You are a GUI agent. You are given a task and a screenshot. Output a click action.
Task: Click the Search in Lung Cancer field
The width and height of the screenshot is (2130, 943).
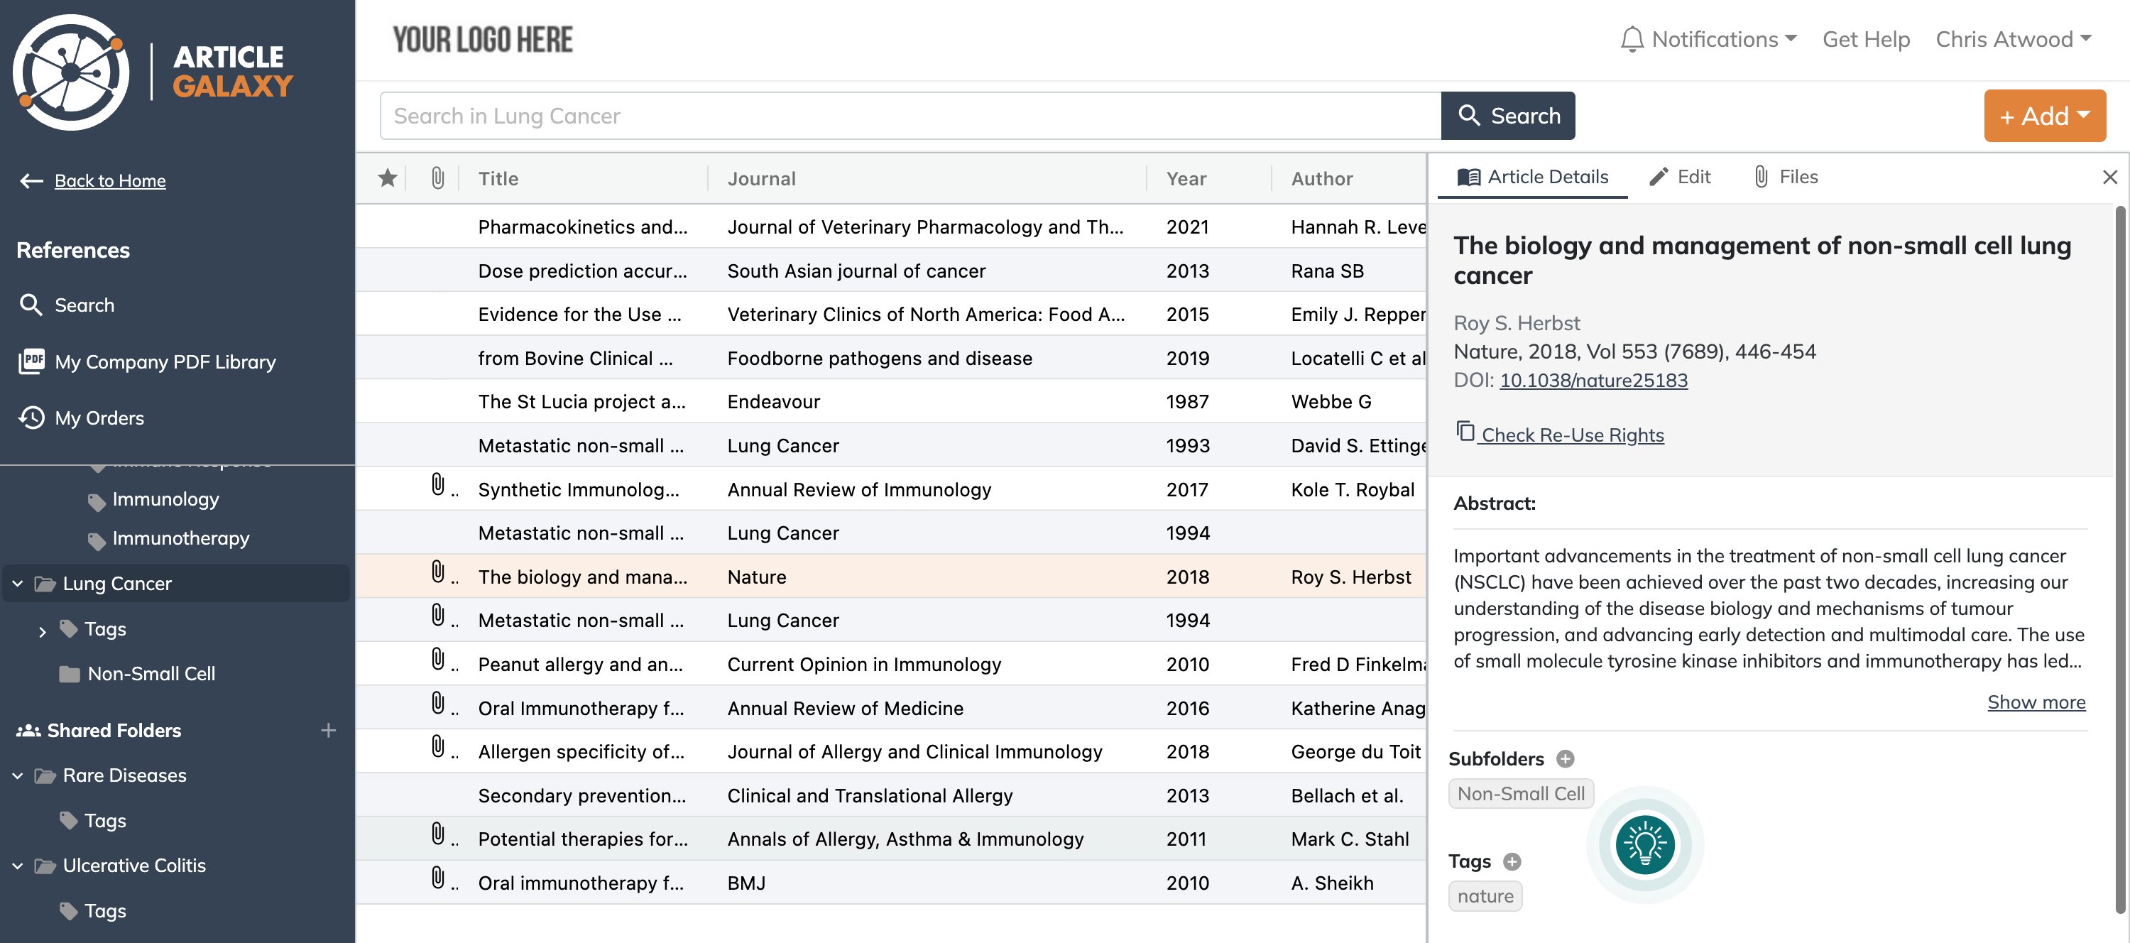pos(910,116)
